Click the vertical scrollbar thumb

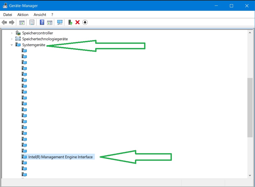250,108
